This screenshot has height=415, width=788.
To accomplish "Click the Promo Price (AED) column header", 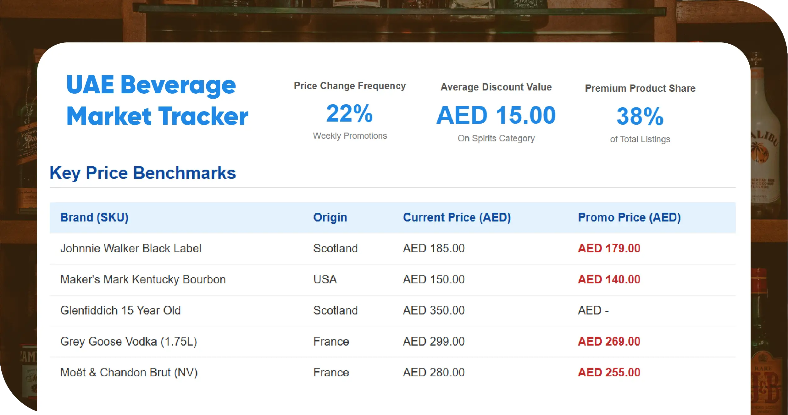I will click(629, 217).
